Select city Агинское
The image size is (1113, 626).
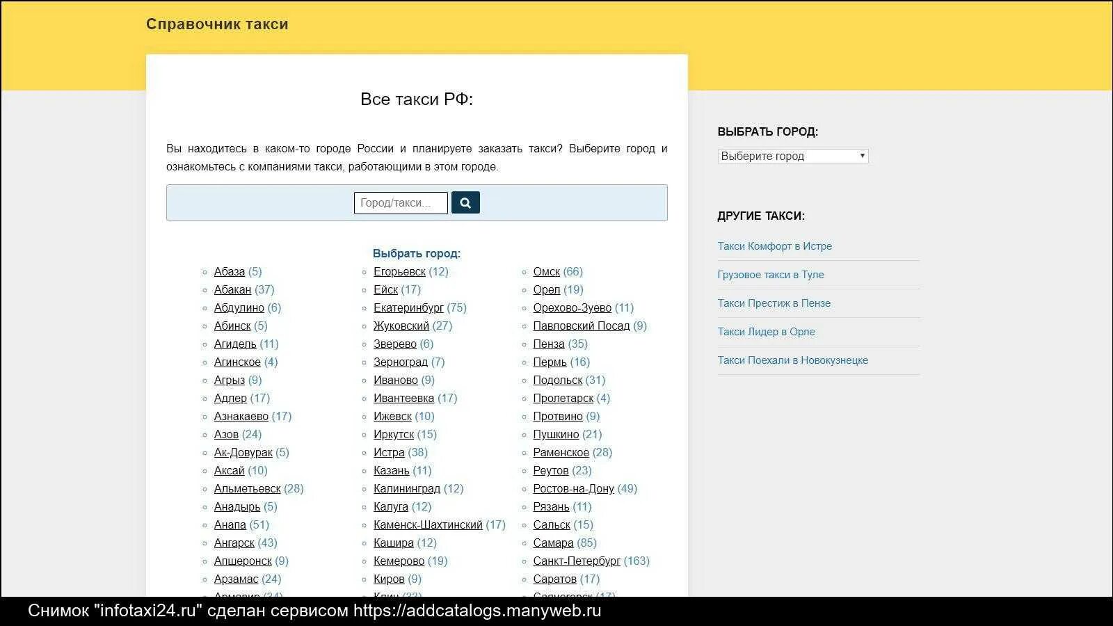click(237, 362)
